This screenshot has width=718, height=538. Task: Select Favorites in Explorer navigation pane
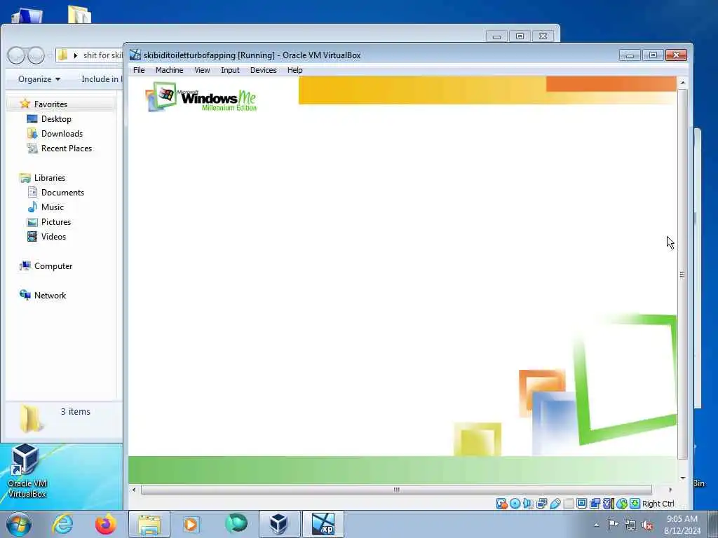[x=50, y=104]
